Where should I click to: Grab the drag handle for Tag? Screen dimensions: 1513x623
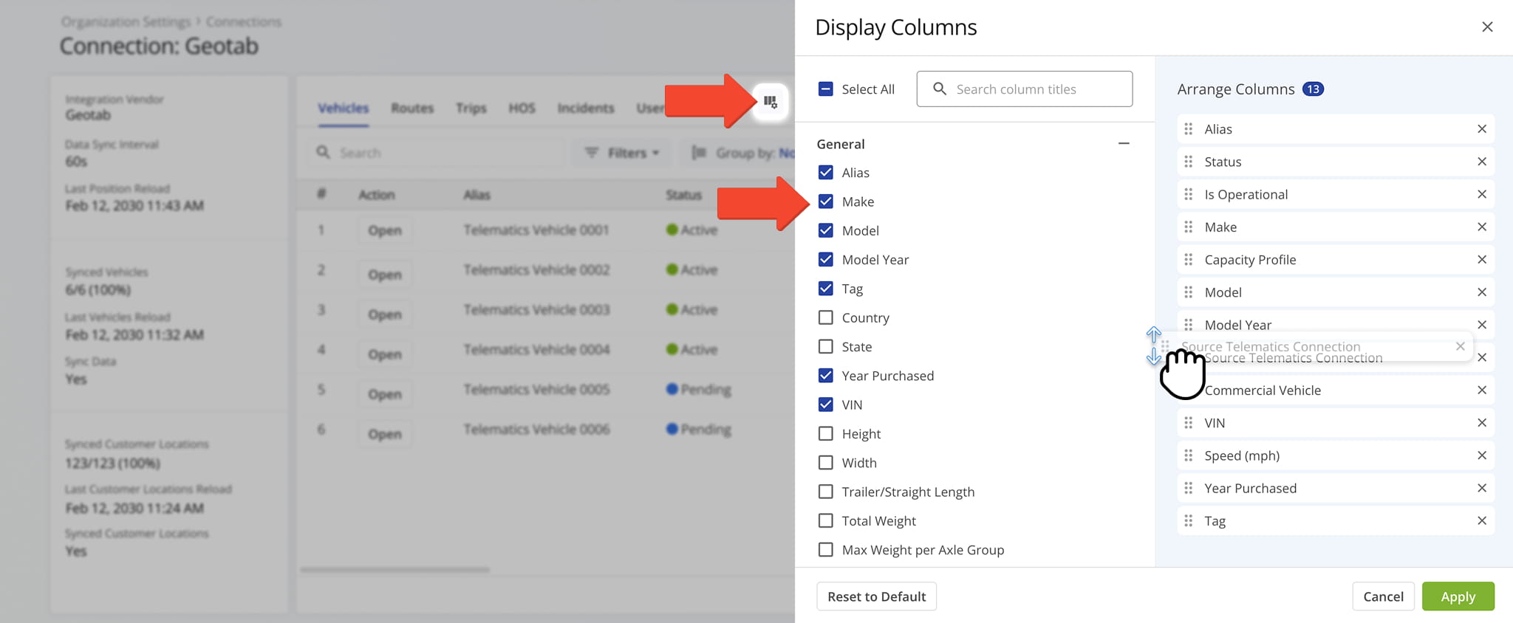click(1188, 520)
